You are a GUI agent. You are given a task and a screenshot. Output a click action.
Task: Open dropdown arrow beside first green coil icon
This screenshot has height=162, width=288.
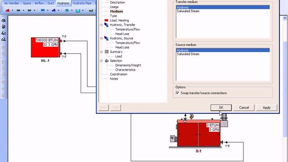(23, 11)
